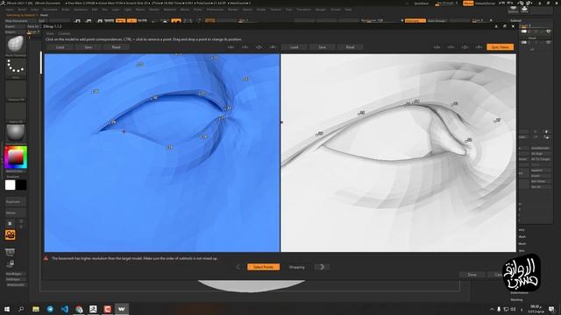Viewport: 561px width, 315px height.
Task: Open the Windows notification center icon
Action: click(x=552, y=309)
